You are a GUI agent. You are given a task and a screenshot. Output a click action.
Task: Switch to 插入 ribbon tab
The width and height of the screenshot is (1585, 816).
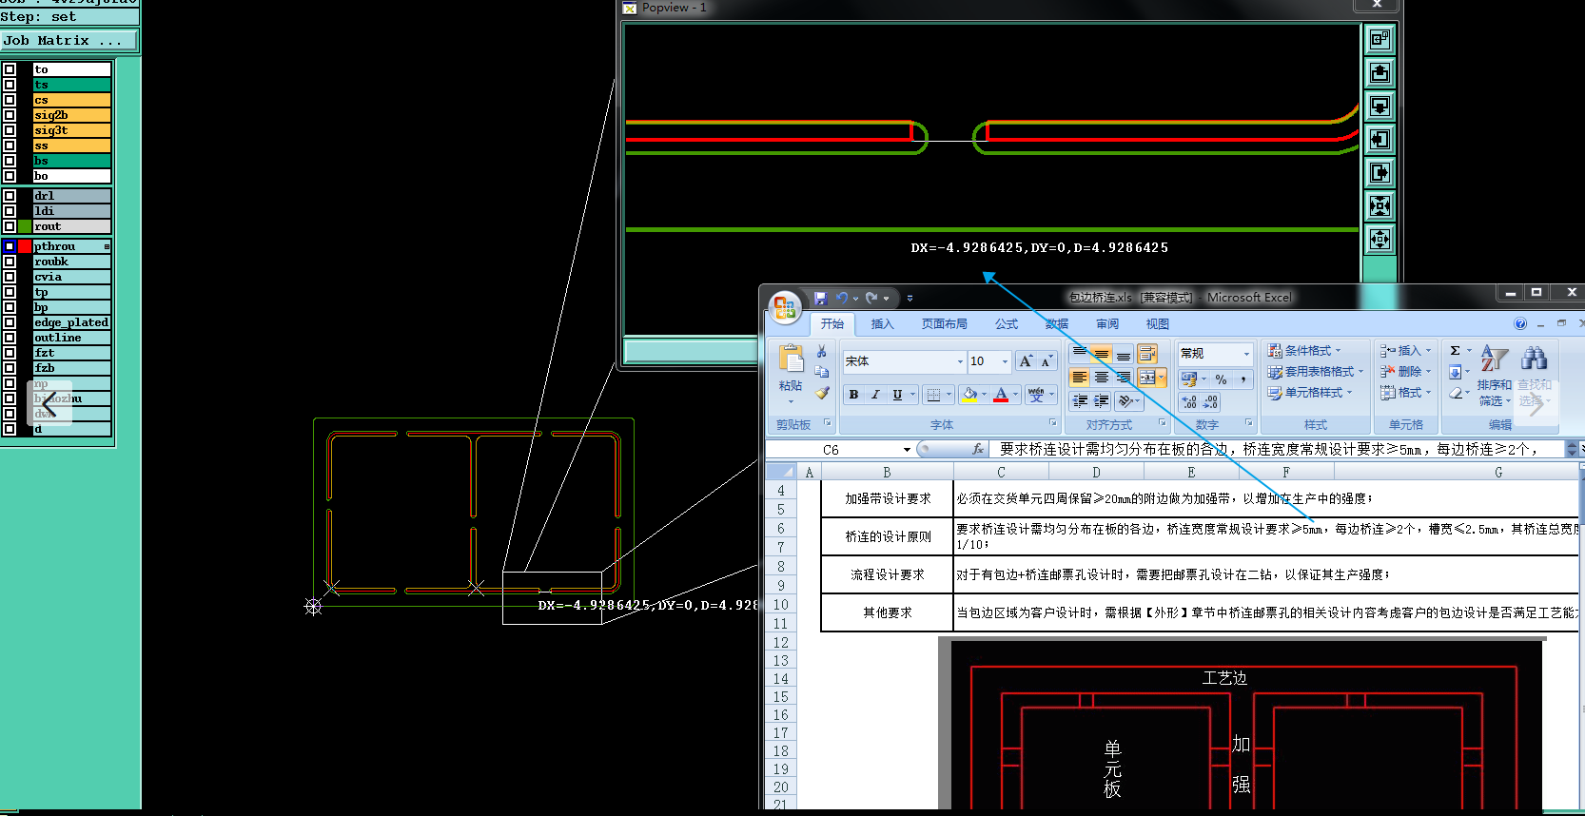click(x=883, y=324)
